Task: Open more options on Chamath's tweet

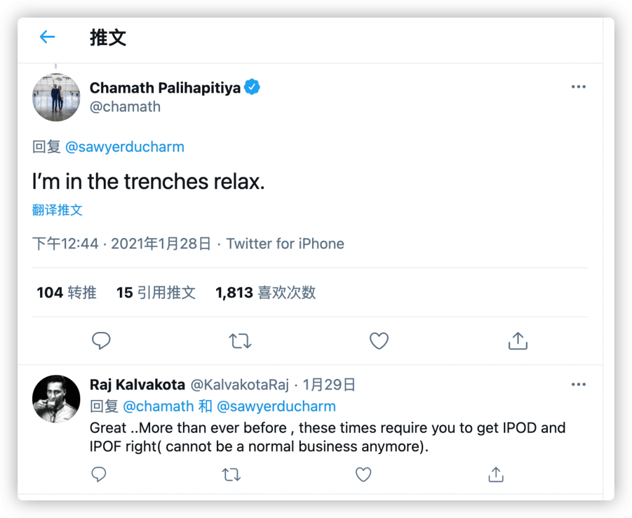Action: 578,87
